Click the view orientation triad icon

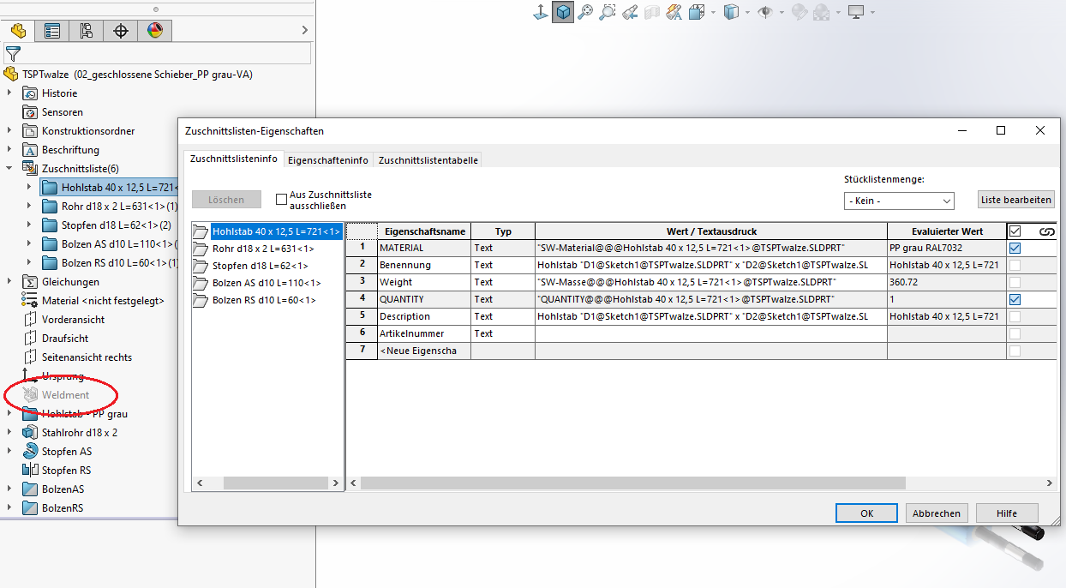coord(541,12)
